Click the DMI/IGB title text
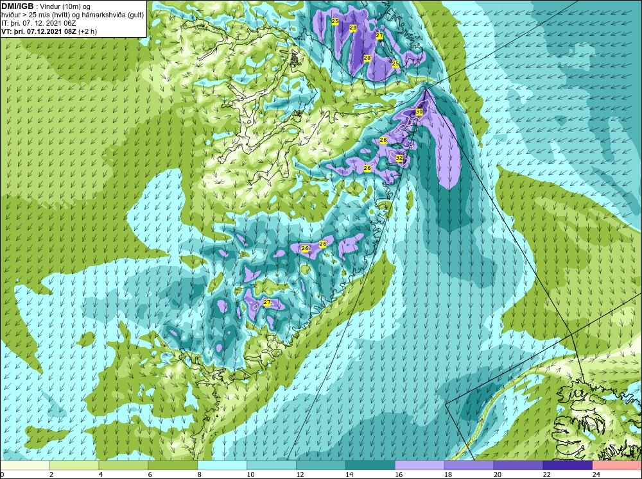This screenshot has width=642, height=479. [17, 6]
